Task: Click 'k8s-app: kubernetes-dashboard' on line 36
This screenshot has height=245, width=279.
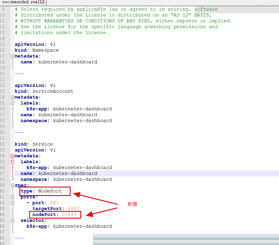Action: pyautogui.click(x=69, y=168)
